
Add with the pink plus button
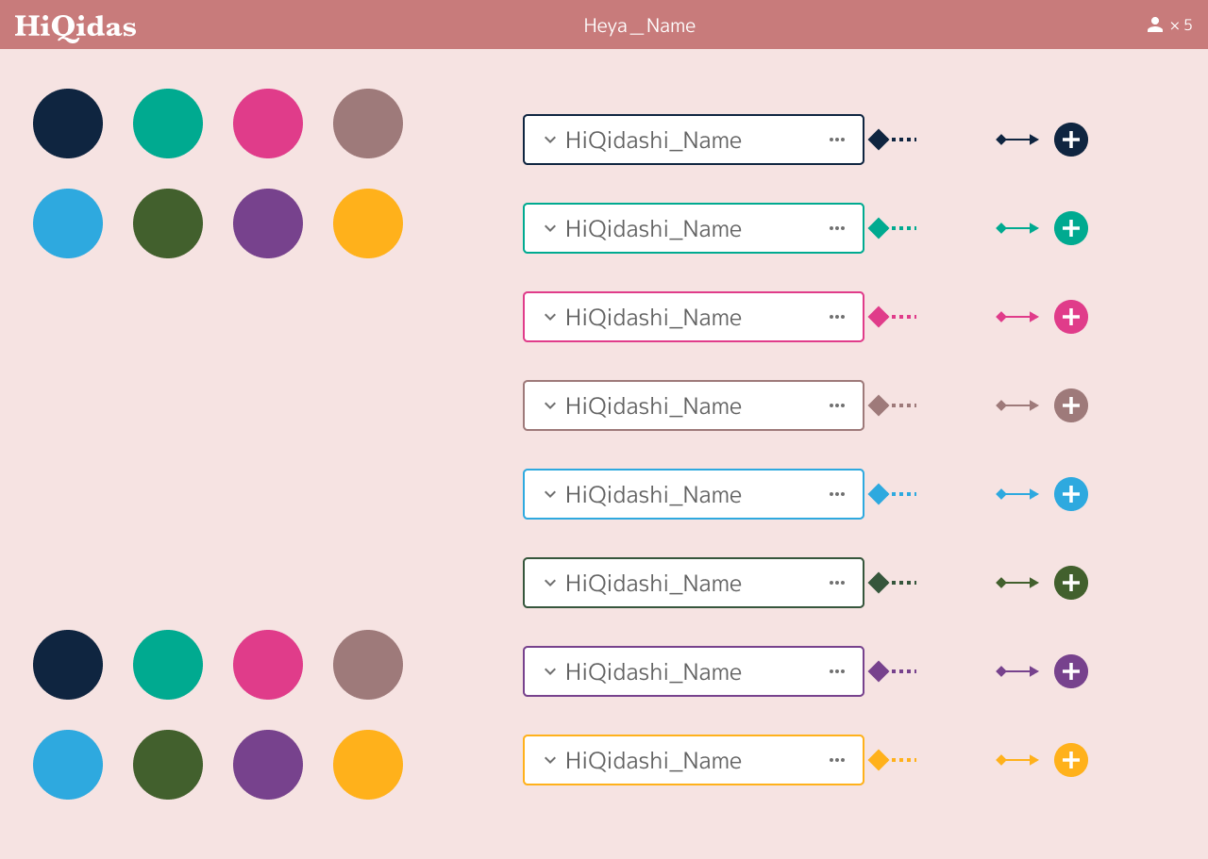click(x=1071, y=317)
